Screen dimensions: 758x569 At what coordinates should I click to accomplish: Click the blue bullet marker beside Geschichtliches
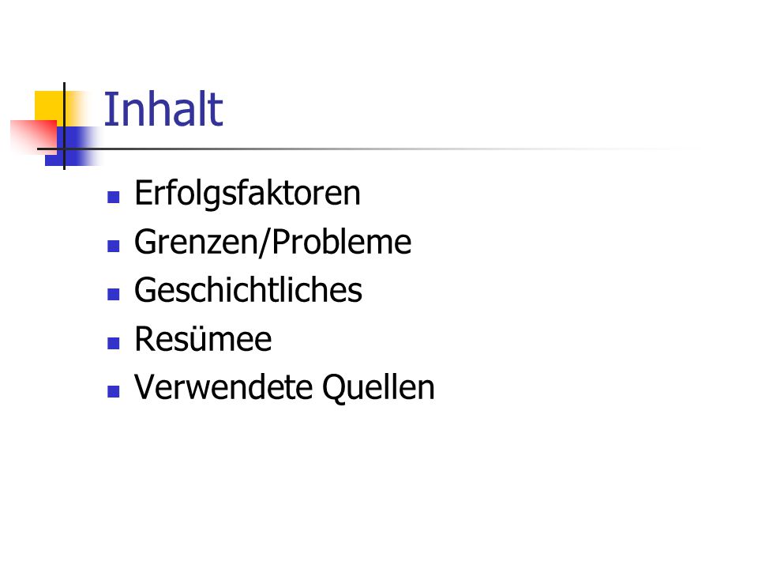(114, 294)
